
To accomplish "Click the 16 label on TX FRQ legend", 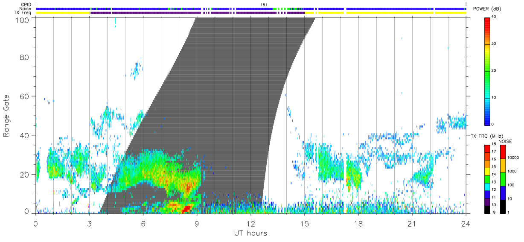I will tap(494, 159).
